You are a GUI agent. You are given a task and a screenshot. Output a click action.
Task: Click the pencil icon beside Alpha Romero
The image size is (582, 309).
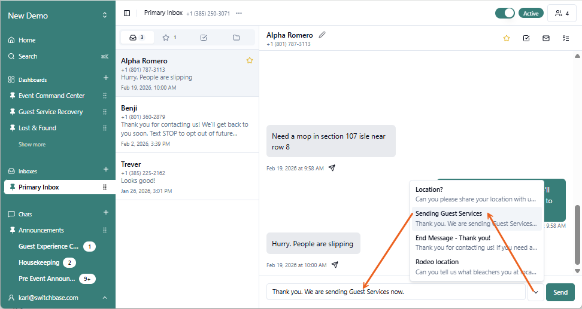pyautogui.click(x=322, y=35)
